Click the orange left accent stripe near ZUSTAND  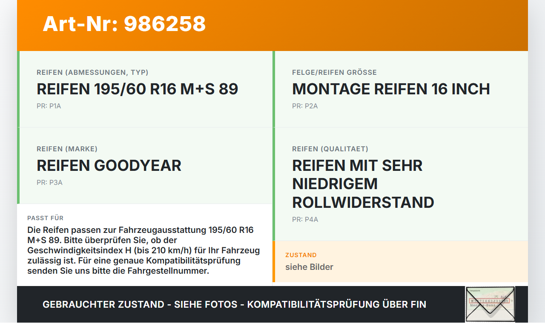[273, 261]
